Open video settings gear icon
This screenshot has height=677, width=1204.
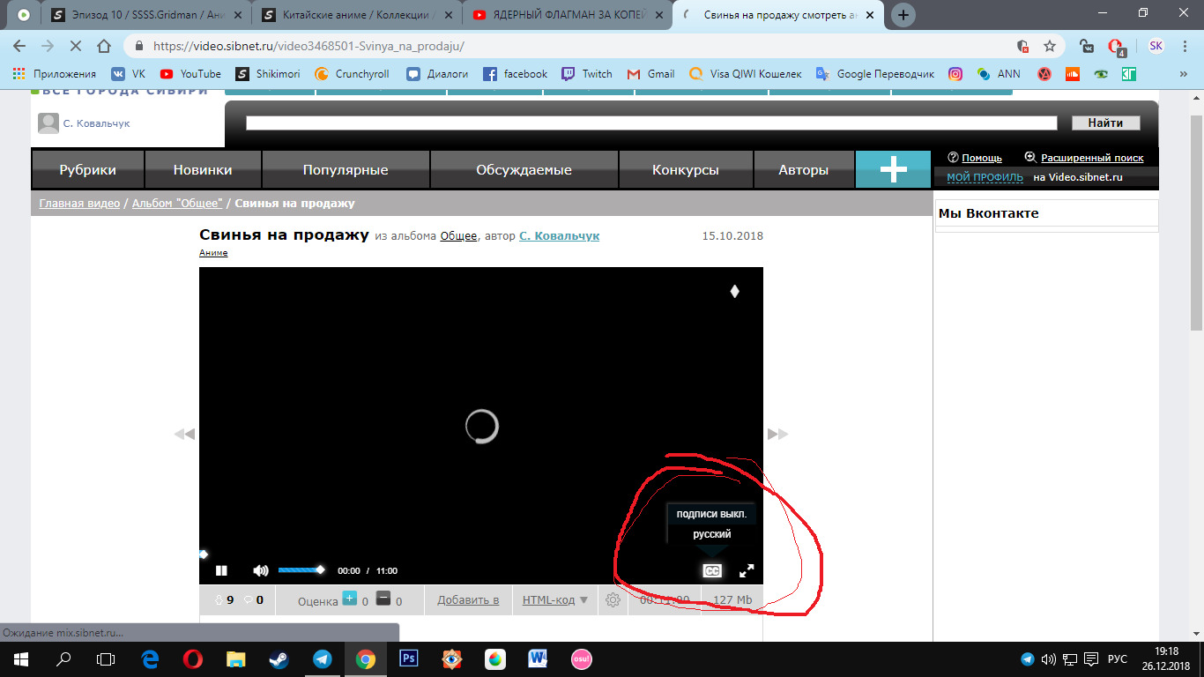(x=613, y=600)
